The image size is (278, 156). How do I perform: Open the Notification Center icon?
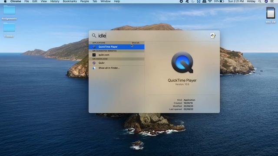coord(272,1)
